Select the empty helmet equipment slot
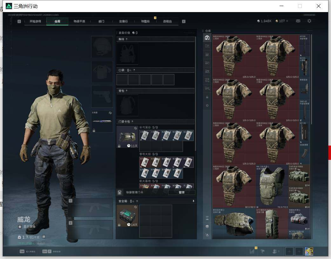This screenshot has width=331, height=259. coord(102,47)
